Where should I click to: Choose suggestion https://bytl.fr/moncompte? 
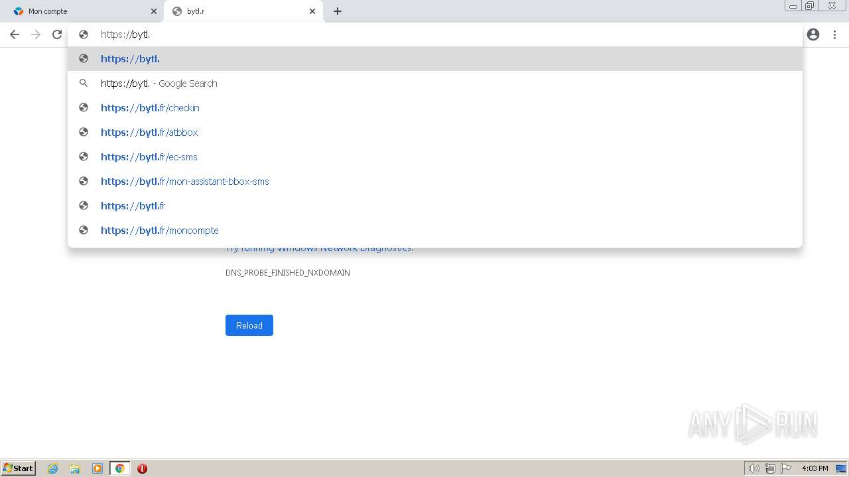[435, 230]
